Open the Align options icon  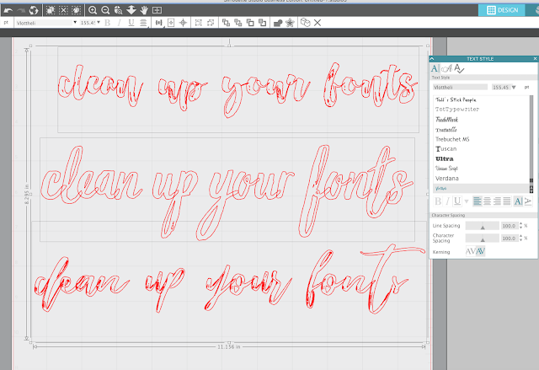point(159,23)
